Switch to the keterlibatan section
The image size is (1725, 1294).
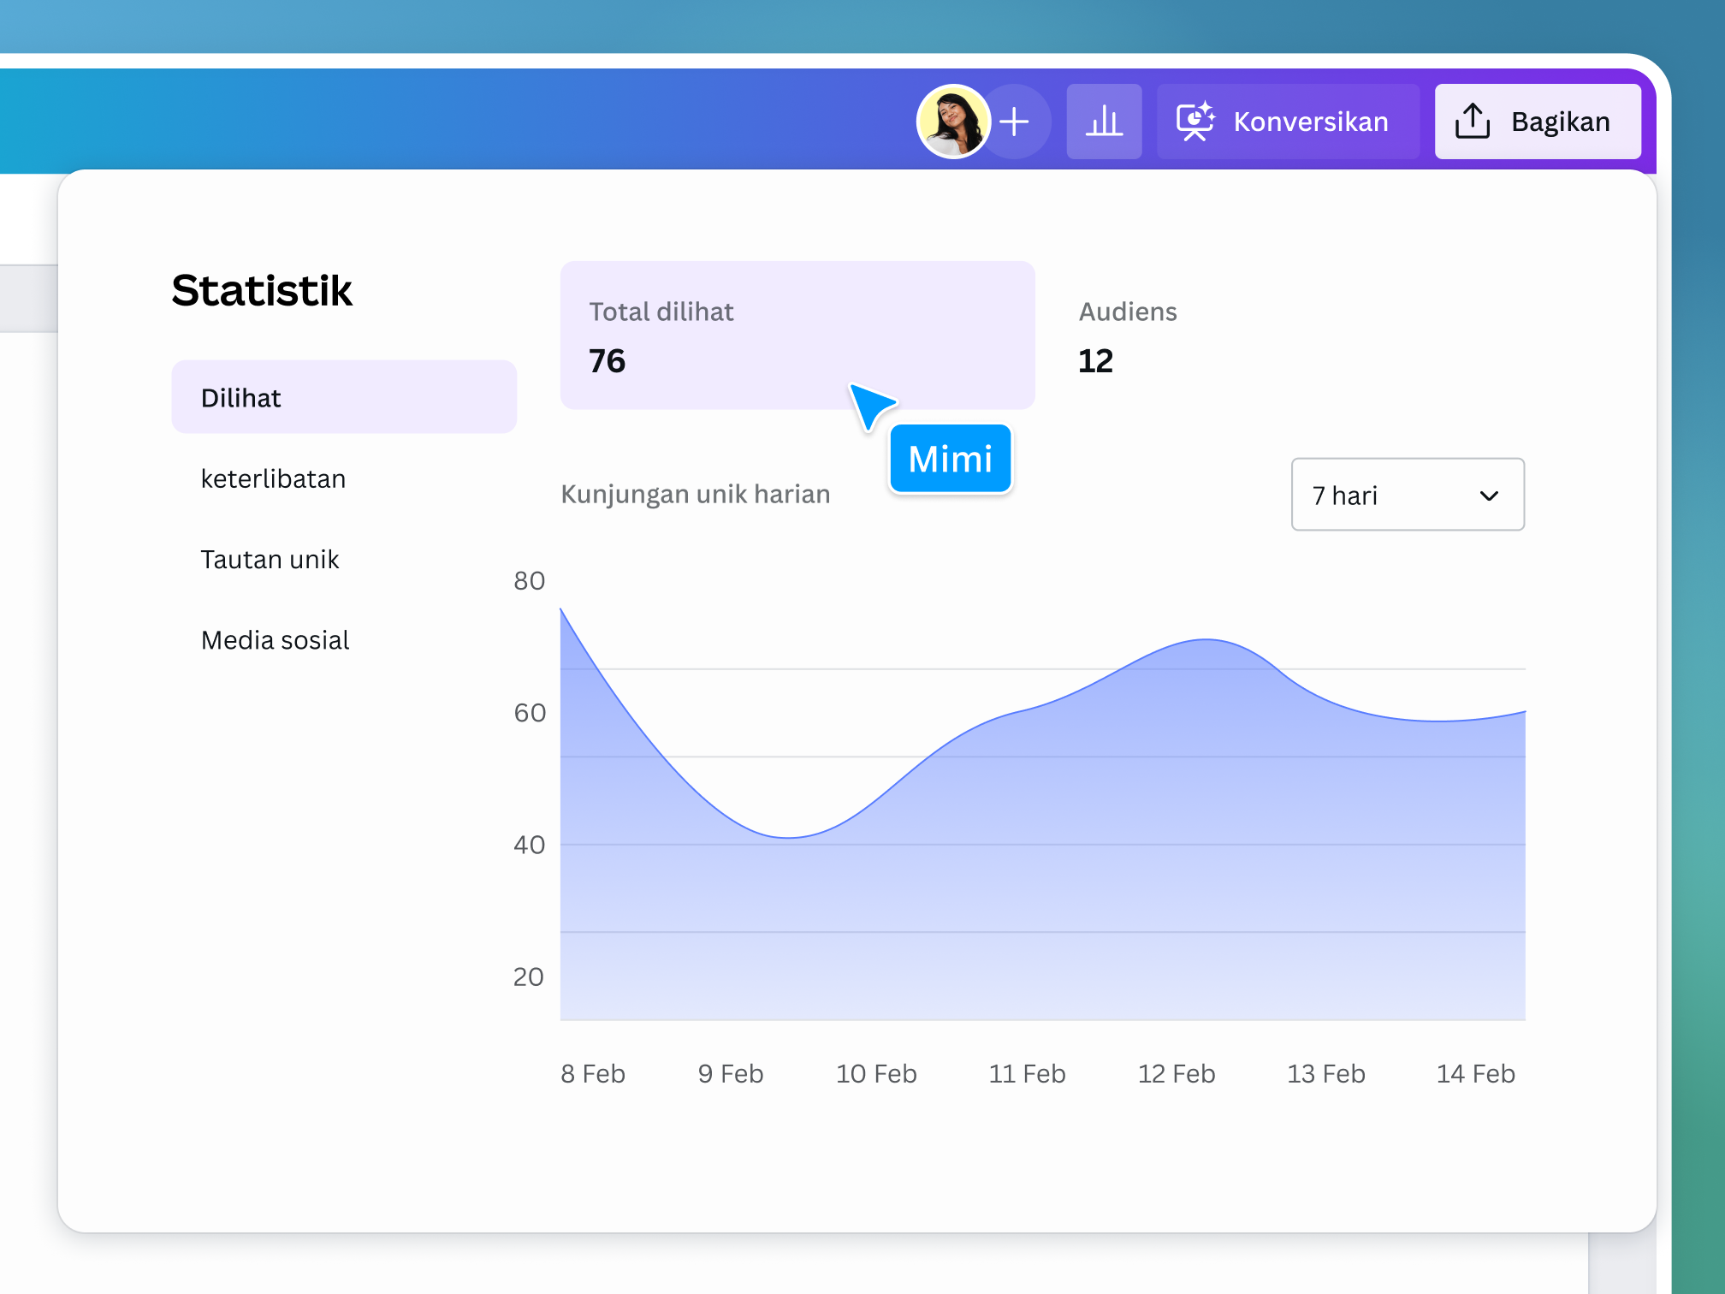click(x=273, y=478)
